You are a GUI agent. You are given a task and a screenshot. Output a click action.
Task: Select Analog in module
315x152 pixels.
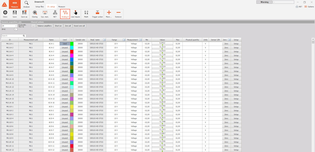(x=65, y=14)
